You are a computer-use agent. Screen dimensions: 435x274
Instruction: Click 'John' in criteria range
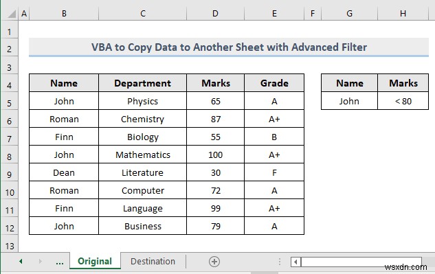click(350, 101)
